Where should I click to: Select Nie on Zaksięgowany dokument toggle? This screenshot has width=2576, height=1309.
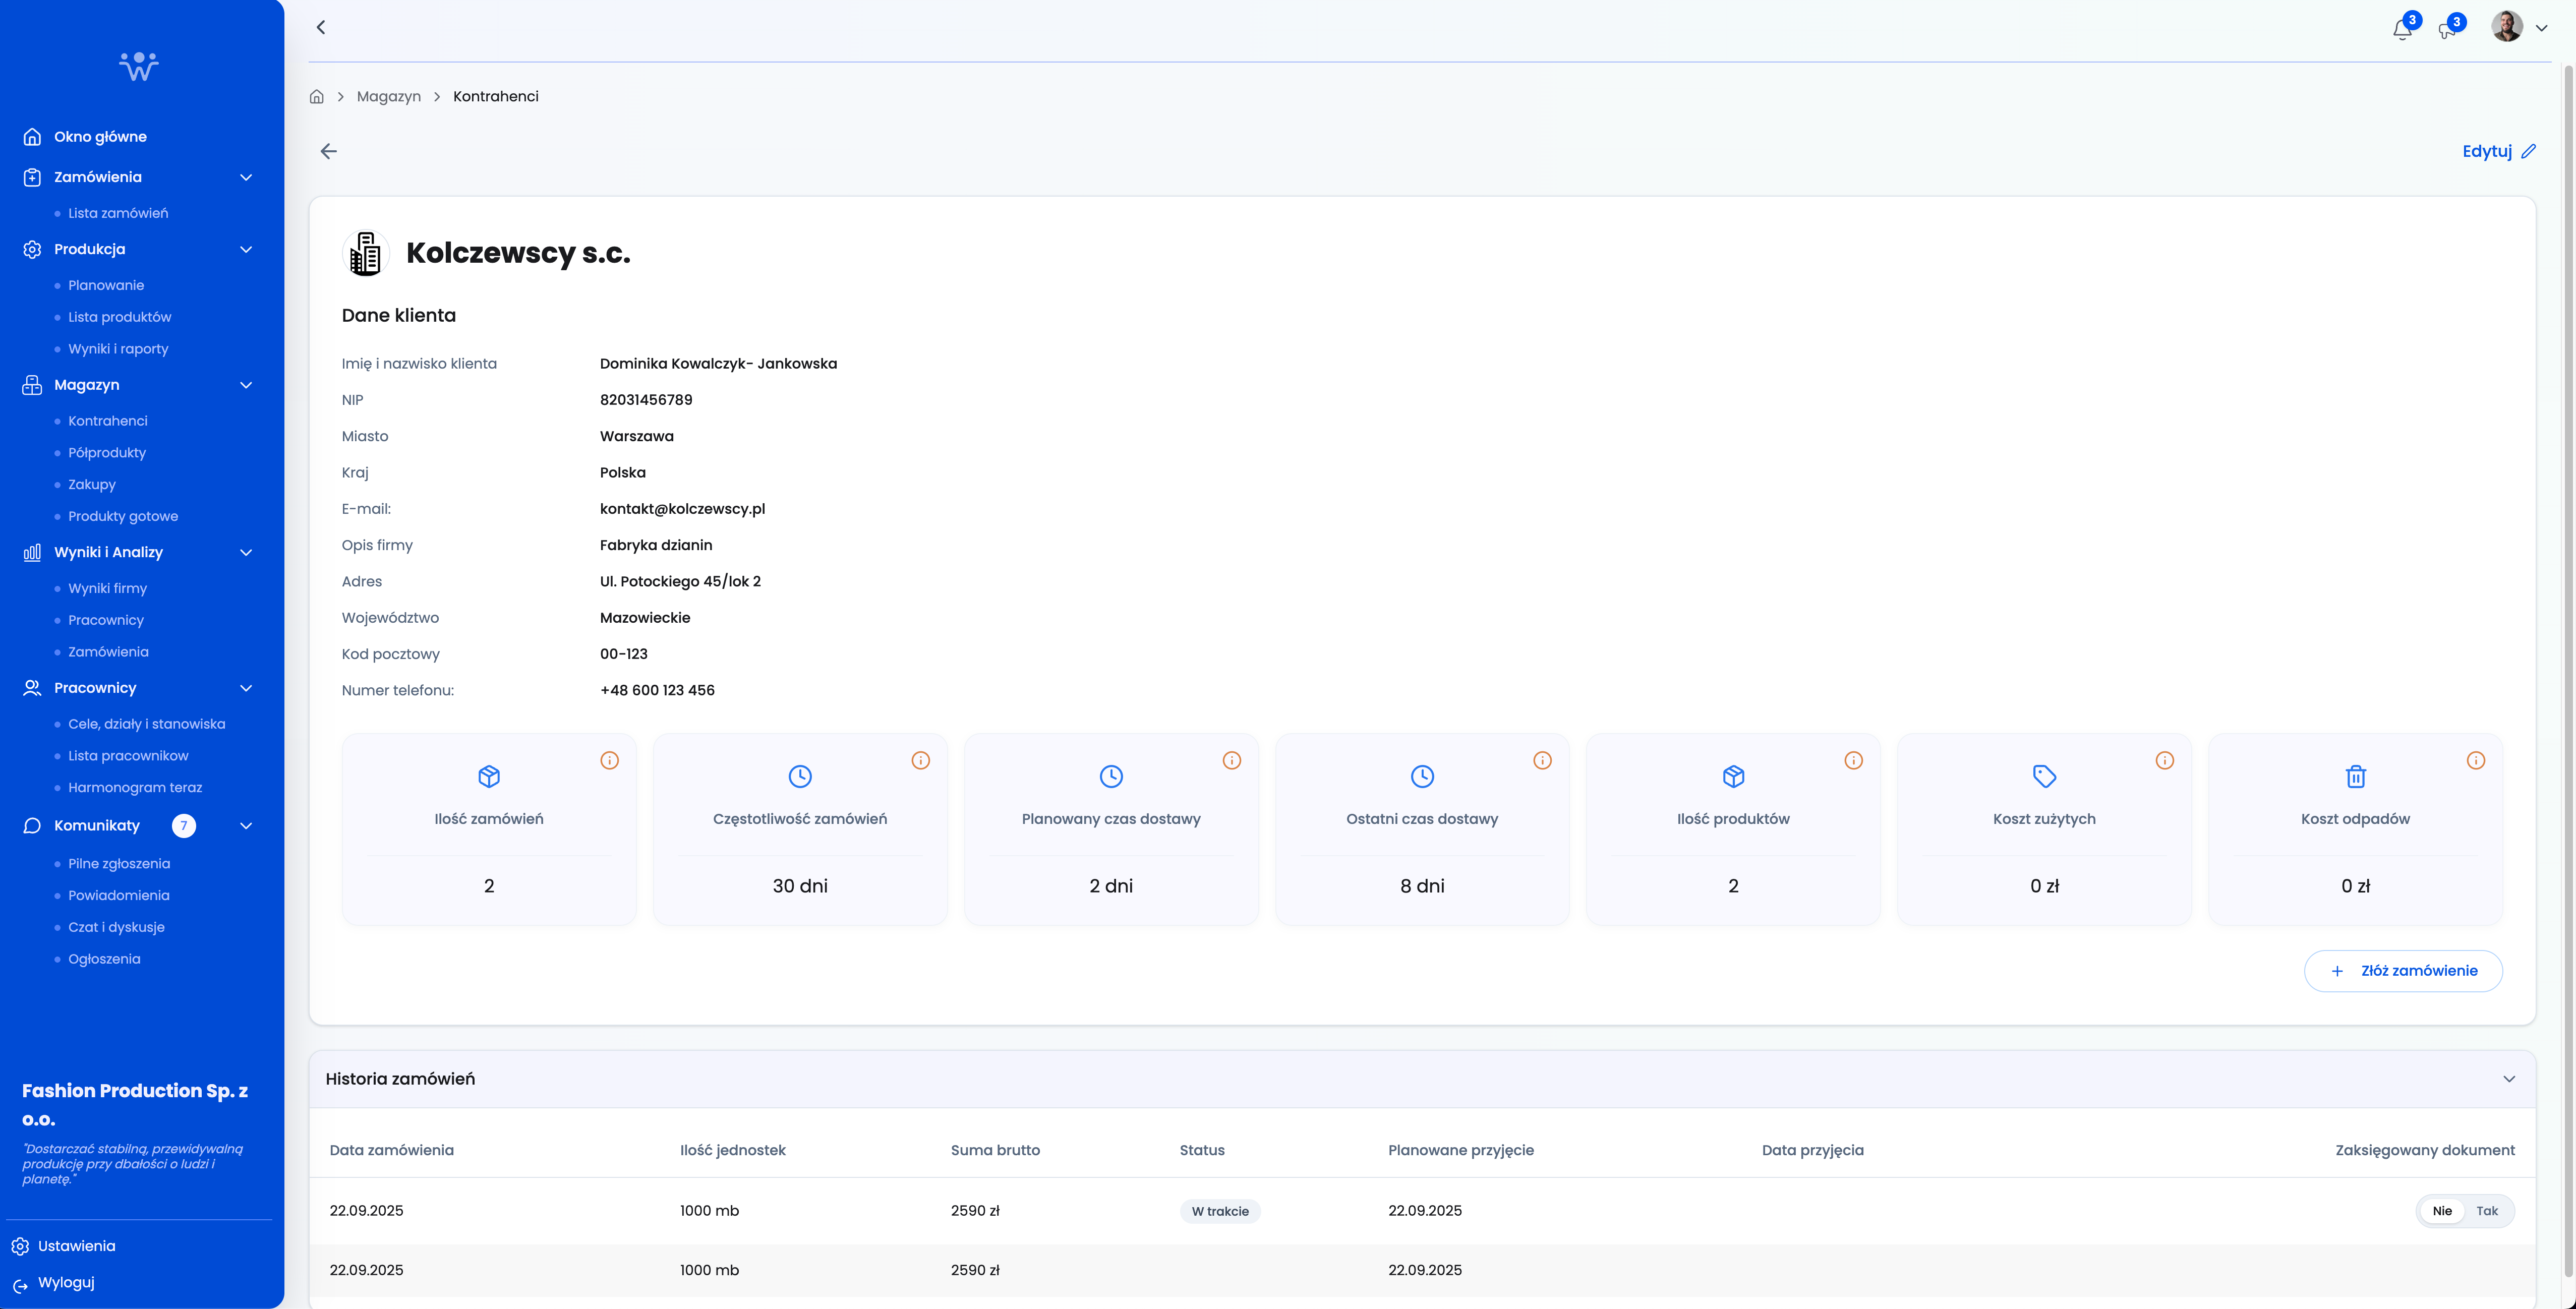(x=2442, y=1211)
